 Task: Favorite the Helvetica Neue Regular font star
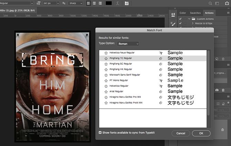[x=106, y=53]
